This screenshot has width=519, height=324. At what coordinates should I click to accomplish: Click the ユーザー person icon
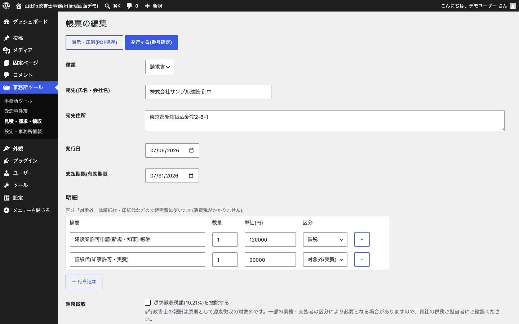(x=6, y=173)
